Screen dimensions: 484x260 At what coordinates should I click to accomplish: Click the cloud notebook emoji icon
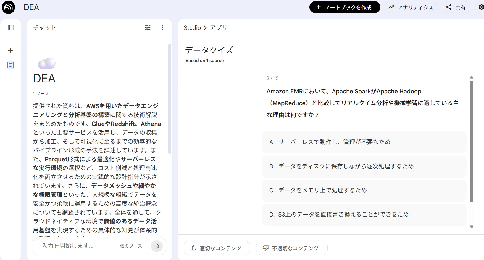coord(47,63)
